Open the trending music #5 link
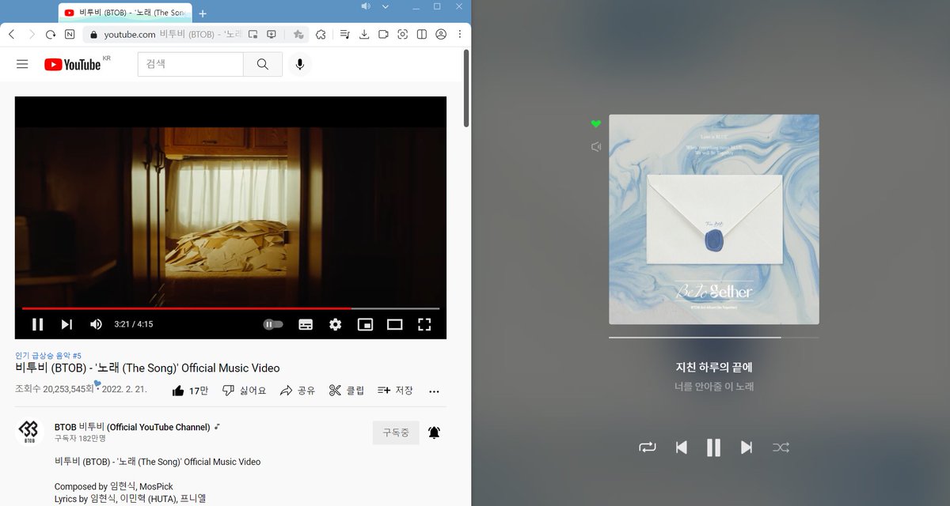This screenshot has height=506, width=950. (48, 356)
